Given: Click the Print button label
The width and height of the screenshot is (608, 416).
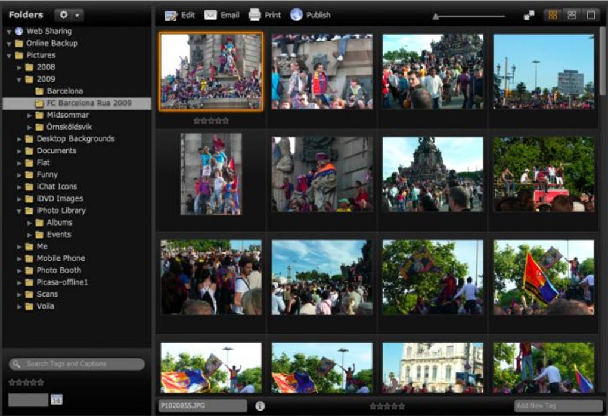Looking at the screenshot, I should 272,15.
